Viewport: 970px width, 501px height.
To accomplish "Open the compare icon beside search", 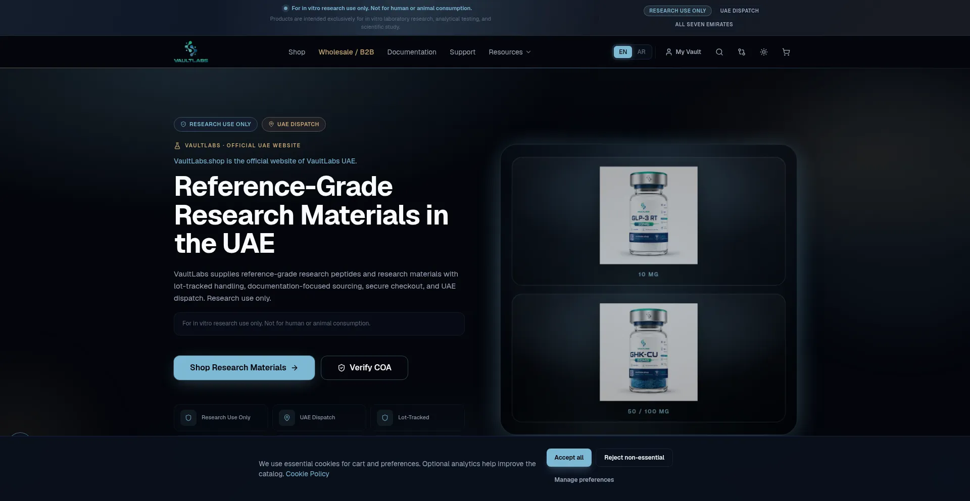I will 742,52.
